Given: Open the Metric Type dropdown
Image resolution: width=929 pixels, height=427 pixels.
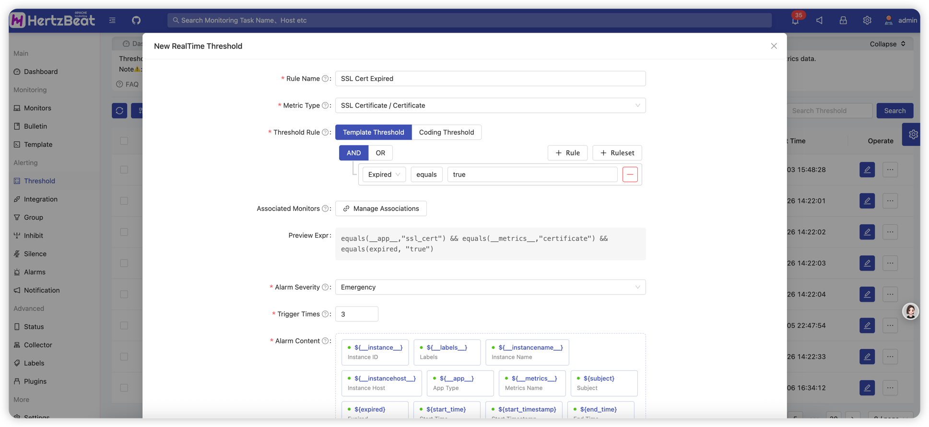Looking at the screenshot, I should point(490,106).
